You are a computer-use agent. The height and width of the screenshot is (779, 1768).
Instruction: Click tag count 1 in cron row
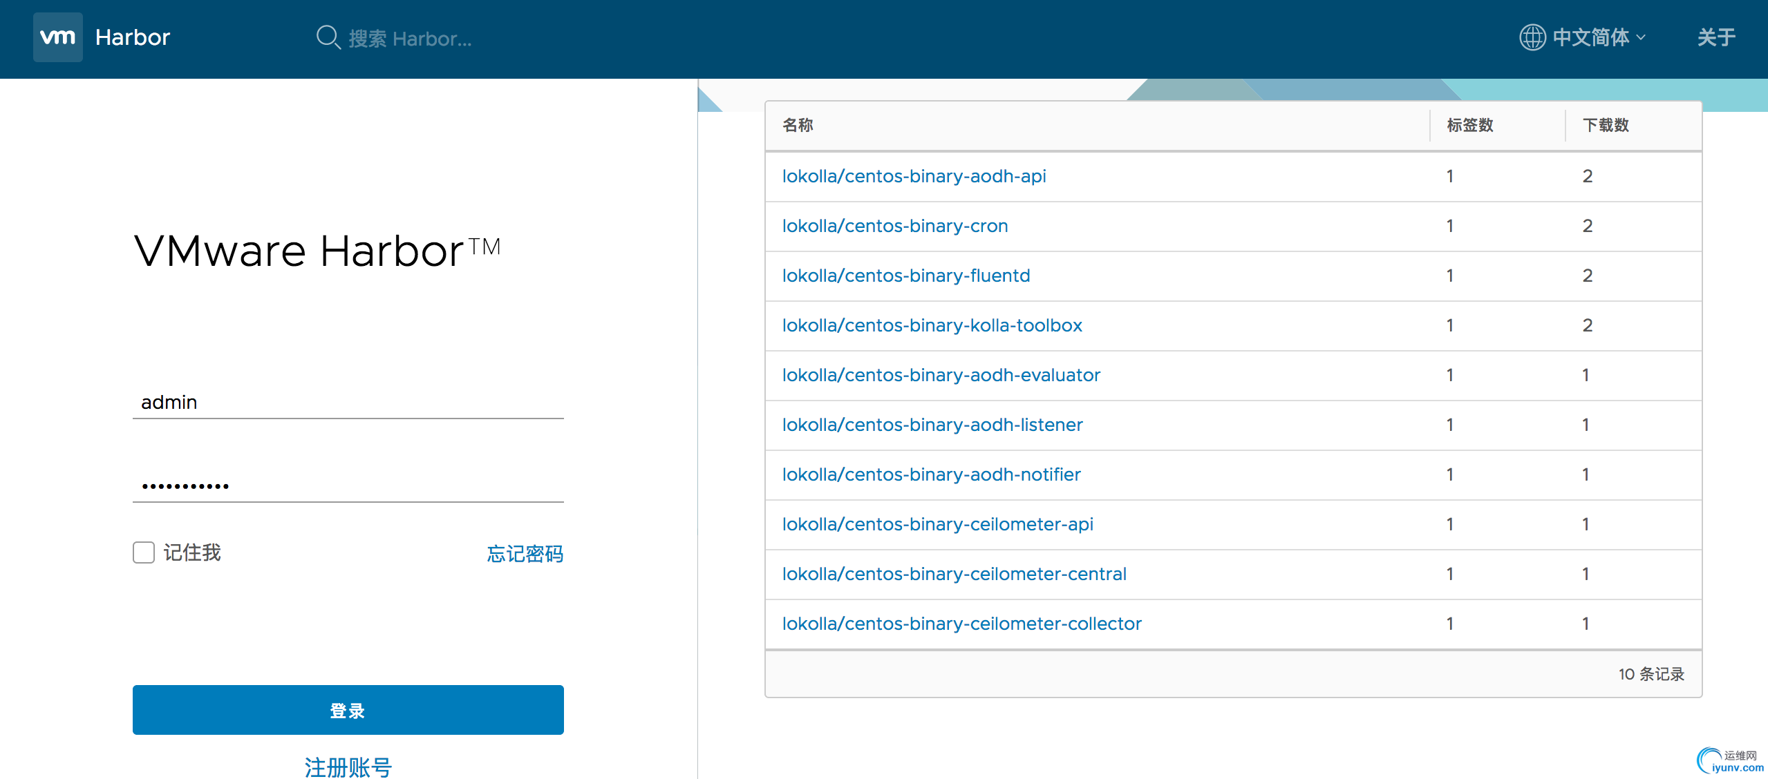pyautogui.click(x=1450, y=226)
